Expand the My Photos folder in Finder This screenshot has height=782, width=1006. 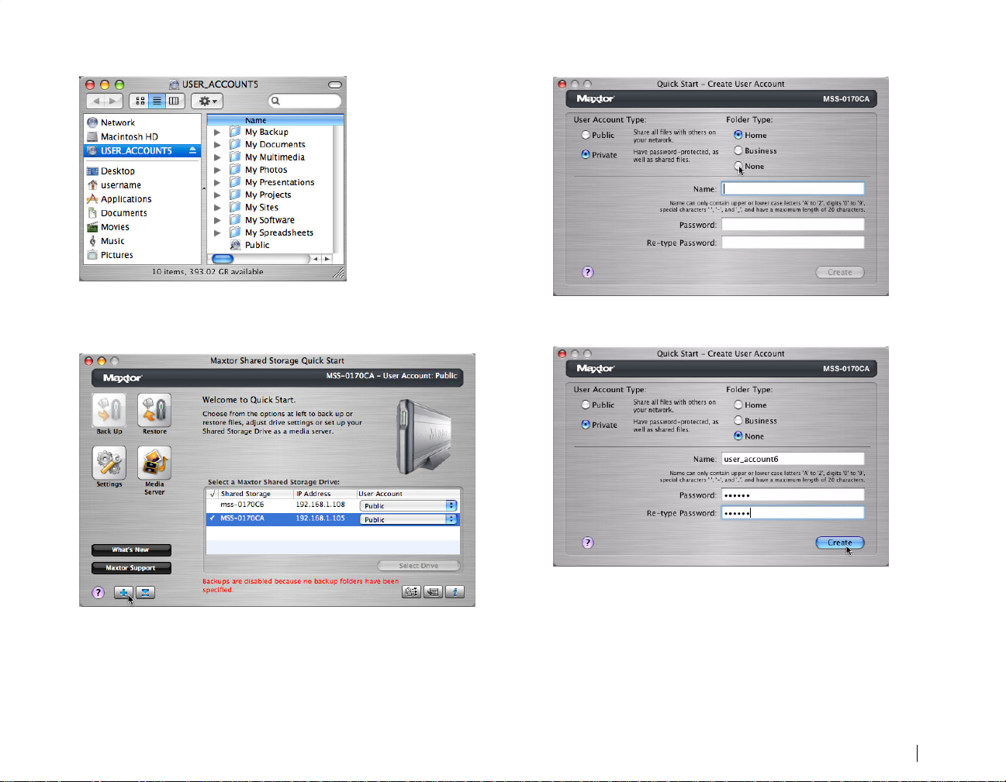[217, 170]
